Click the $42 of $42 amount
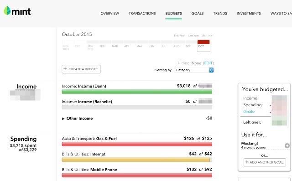 200,154
